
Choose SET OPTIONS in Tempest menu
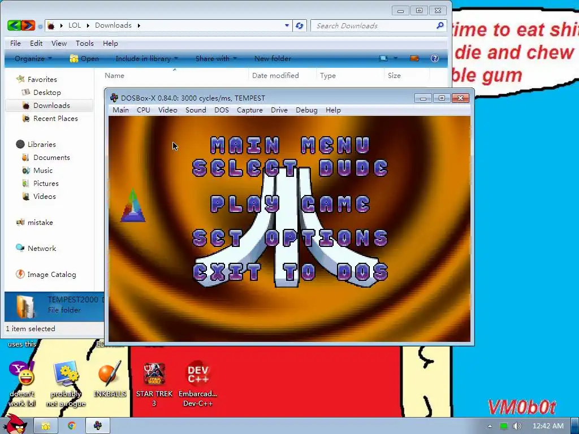click(x=290, y=238)
